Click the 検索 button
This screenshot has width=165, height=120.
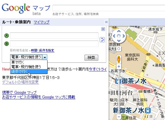point(91,58)
